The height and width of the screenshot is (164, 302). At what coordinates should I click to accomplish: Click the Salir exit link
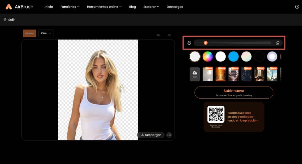pyautogui.click(x=9, y=20)
